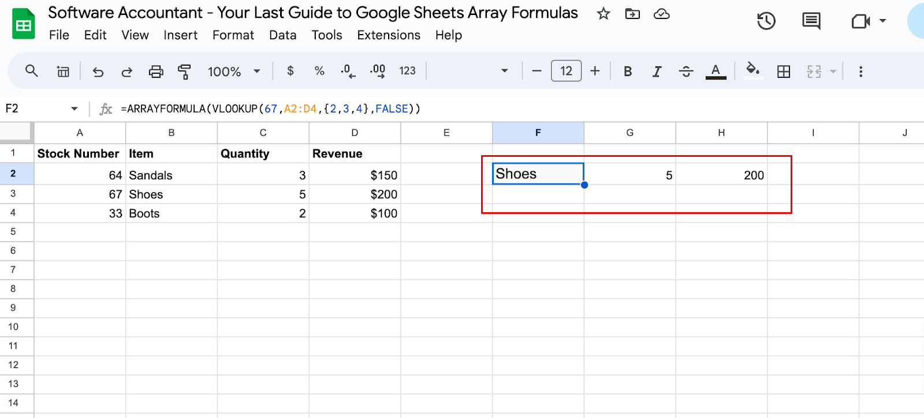Open the Insert menu
The height and width of the screenshot is (418, 924).
(180, 35)
